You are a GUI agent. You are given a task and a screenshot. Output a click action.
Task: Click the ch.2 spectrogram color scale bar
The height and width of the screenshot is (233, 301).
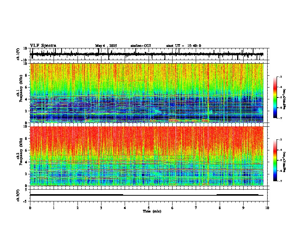click(275, 160)
